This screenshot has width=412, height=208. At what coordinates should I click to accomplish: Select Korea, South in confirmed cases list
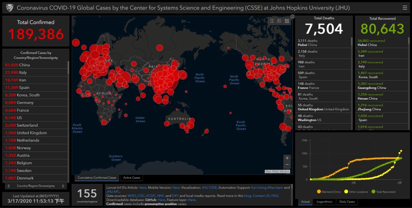click(36, 95)
